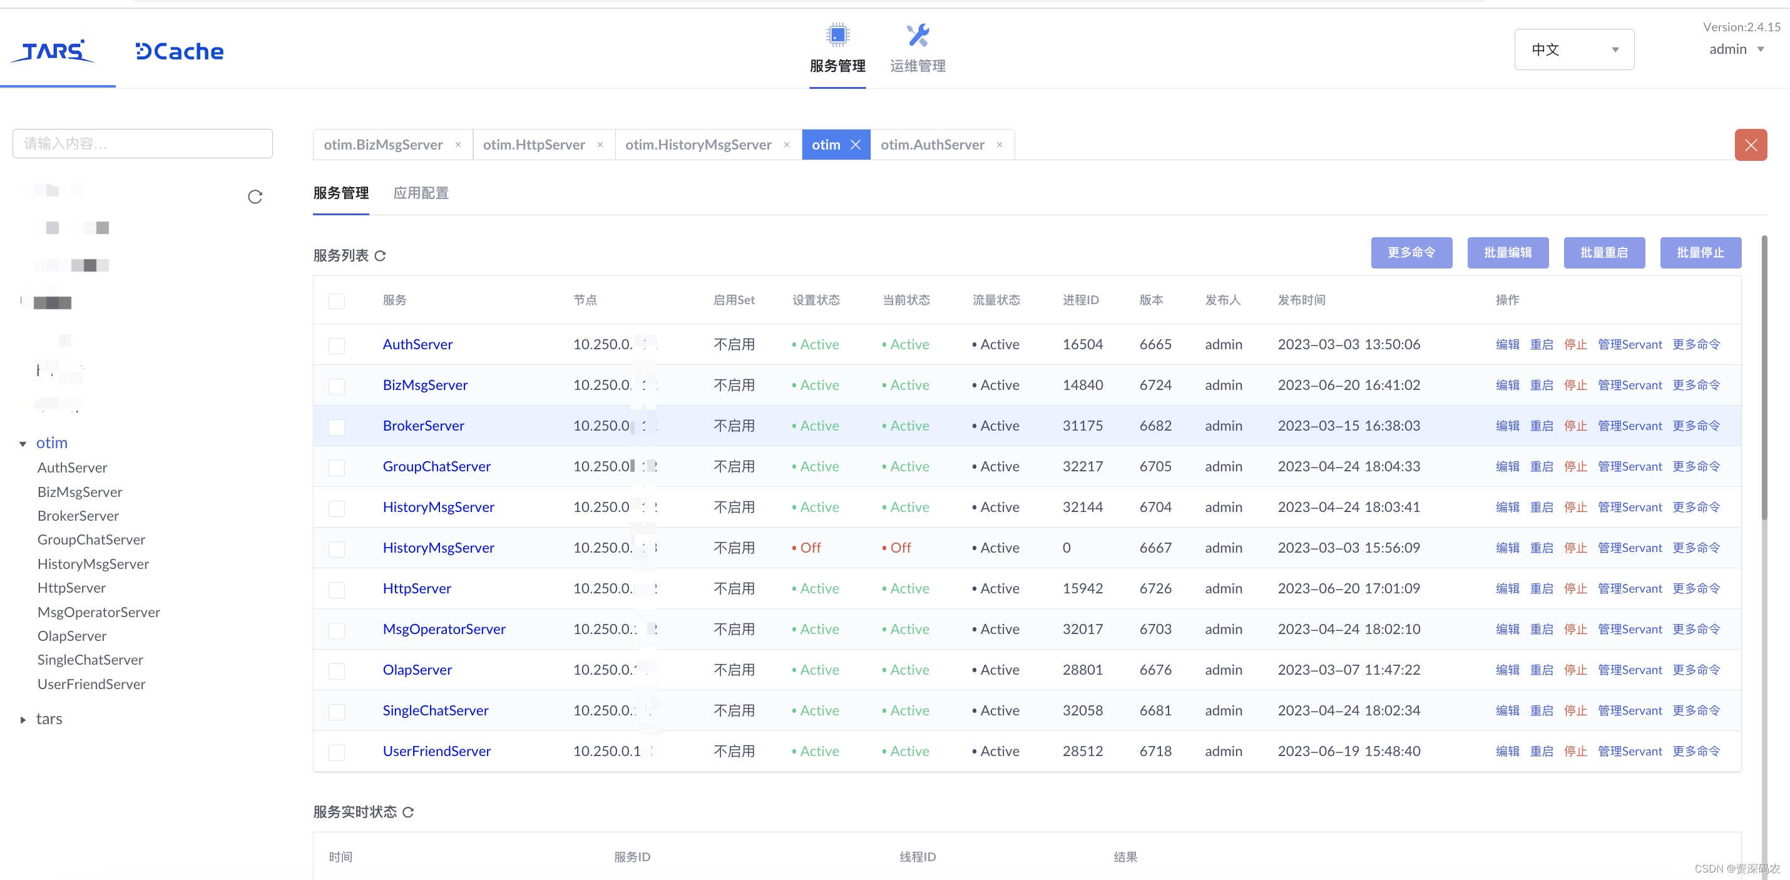
Task: Collapse the otim tree node
Action: [x=23, y=444]
